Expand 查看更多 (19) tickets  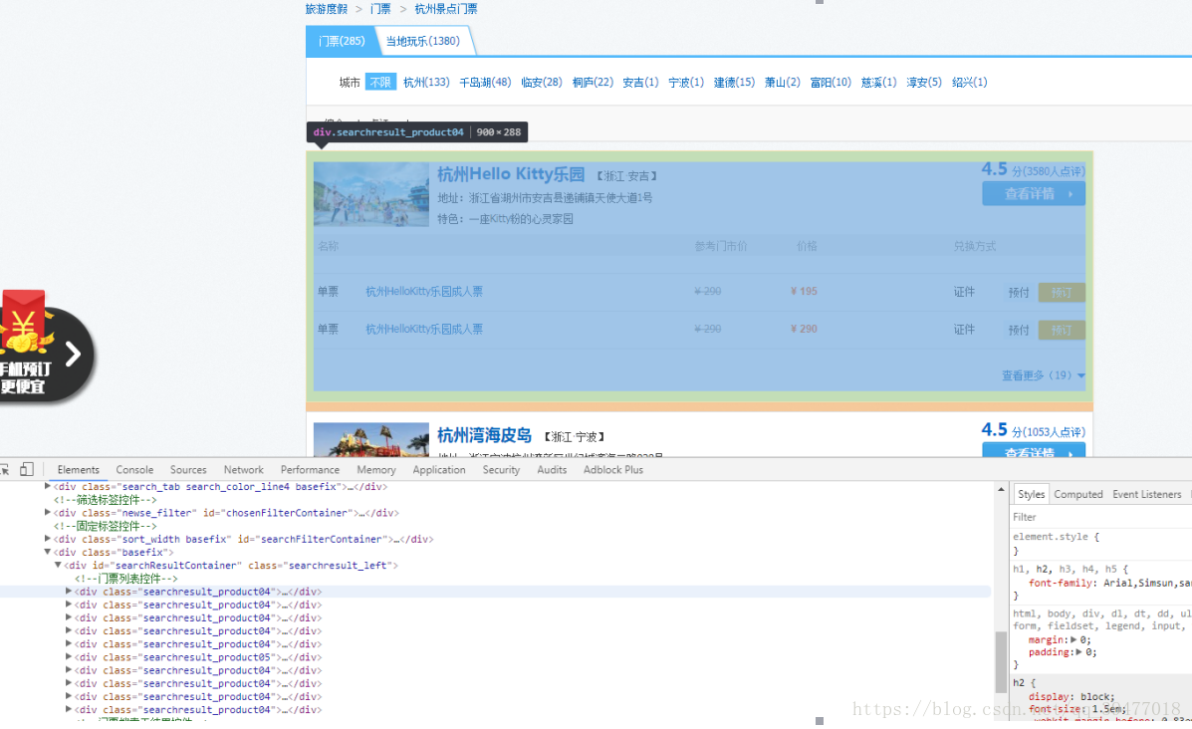(1043, 375)
